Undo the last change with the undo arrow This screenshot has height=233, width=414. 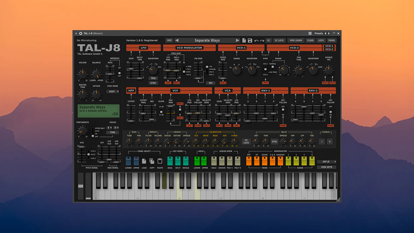(x=256, y=40)
